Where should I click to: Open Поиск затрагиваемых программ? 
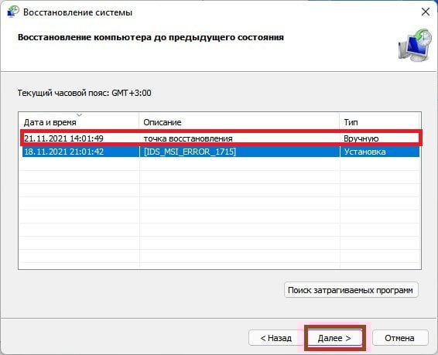[351, 290]
